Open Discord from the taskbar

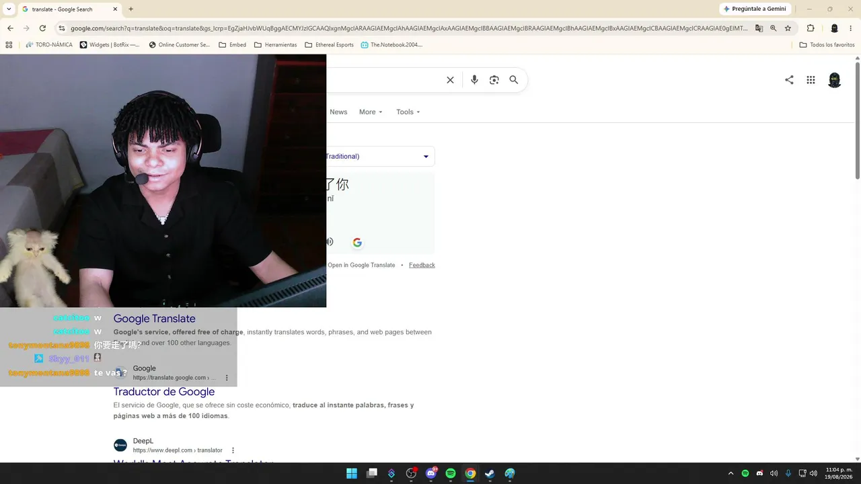coord(431,474)
